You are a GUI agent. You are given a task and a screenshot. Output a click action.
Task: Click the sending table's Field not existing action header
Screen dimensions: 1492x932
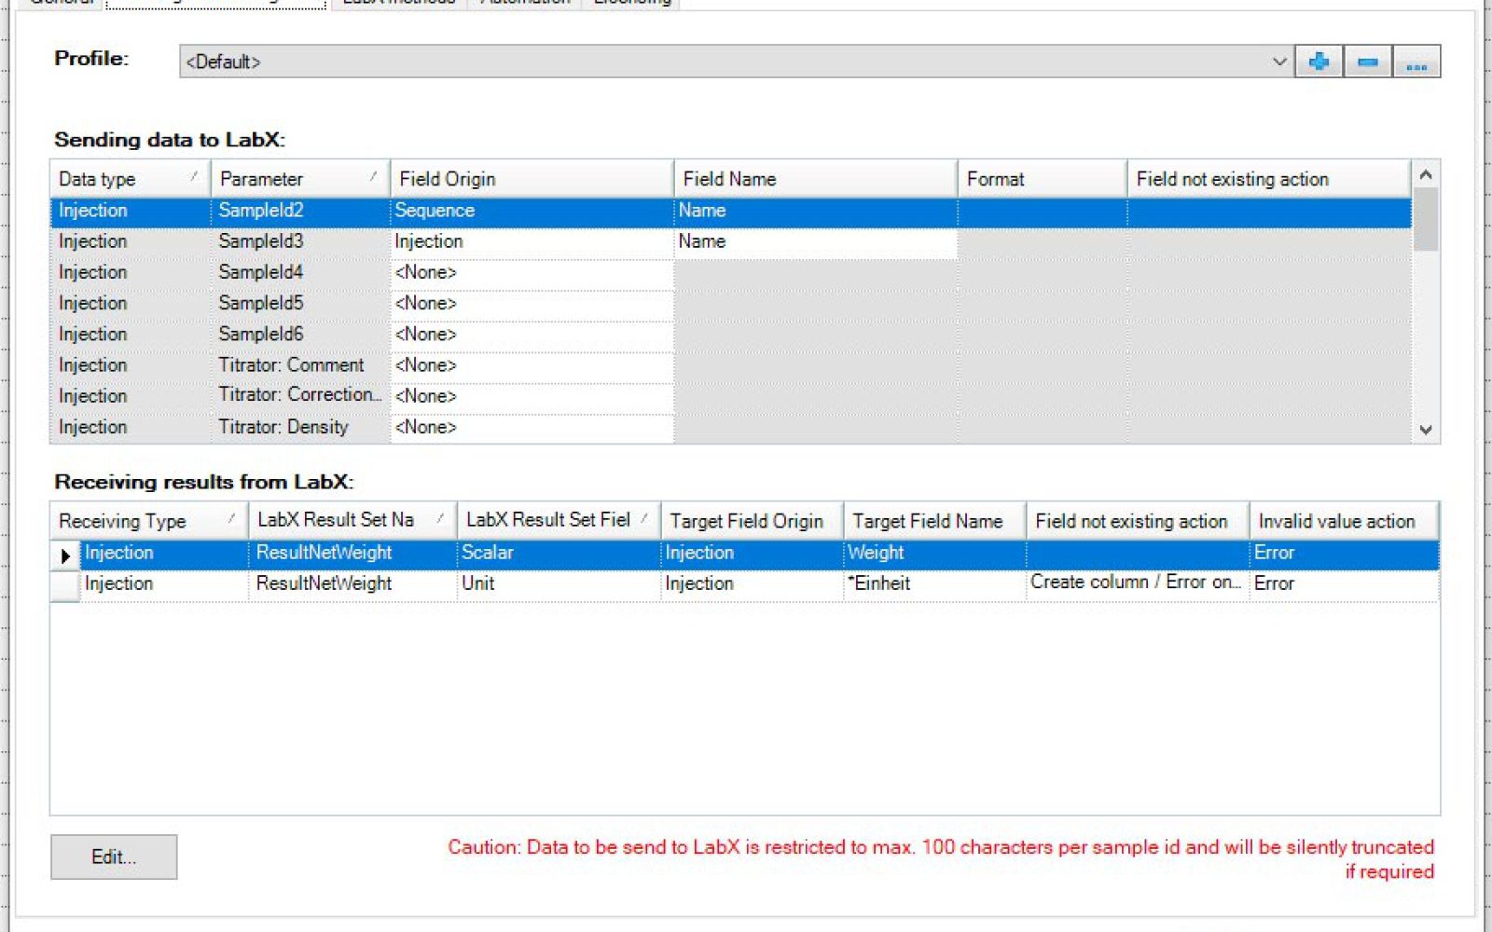tap(1269, 179)
